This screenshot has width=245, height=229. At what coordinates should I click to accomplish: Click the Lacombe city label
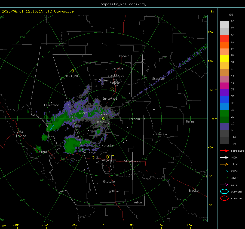(117, 68)
